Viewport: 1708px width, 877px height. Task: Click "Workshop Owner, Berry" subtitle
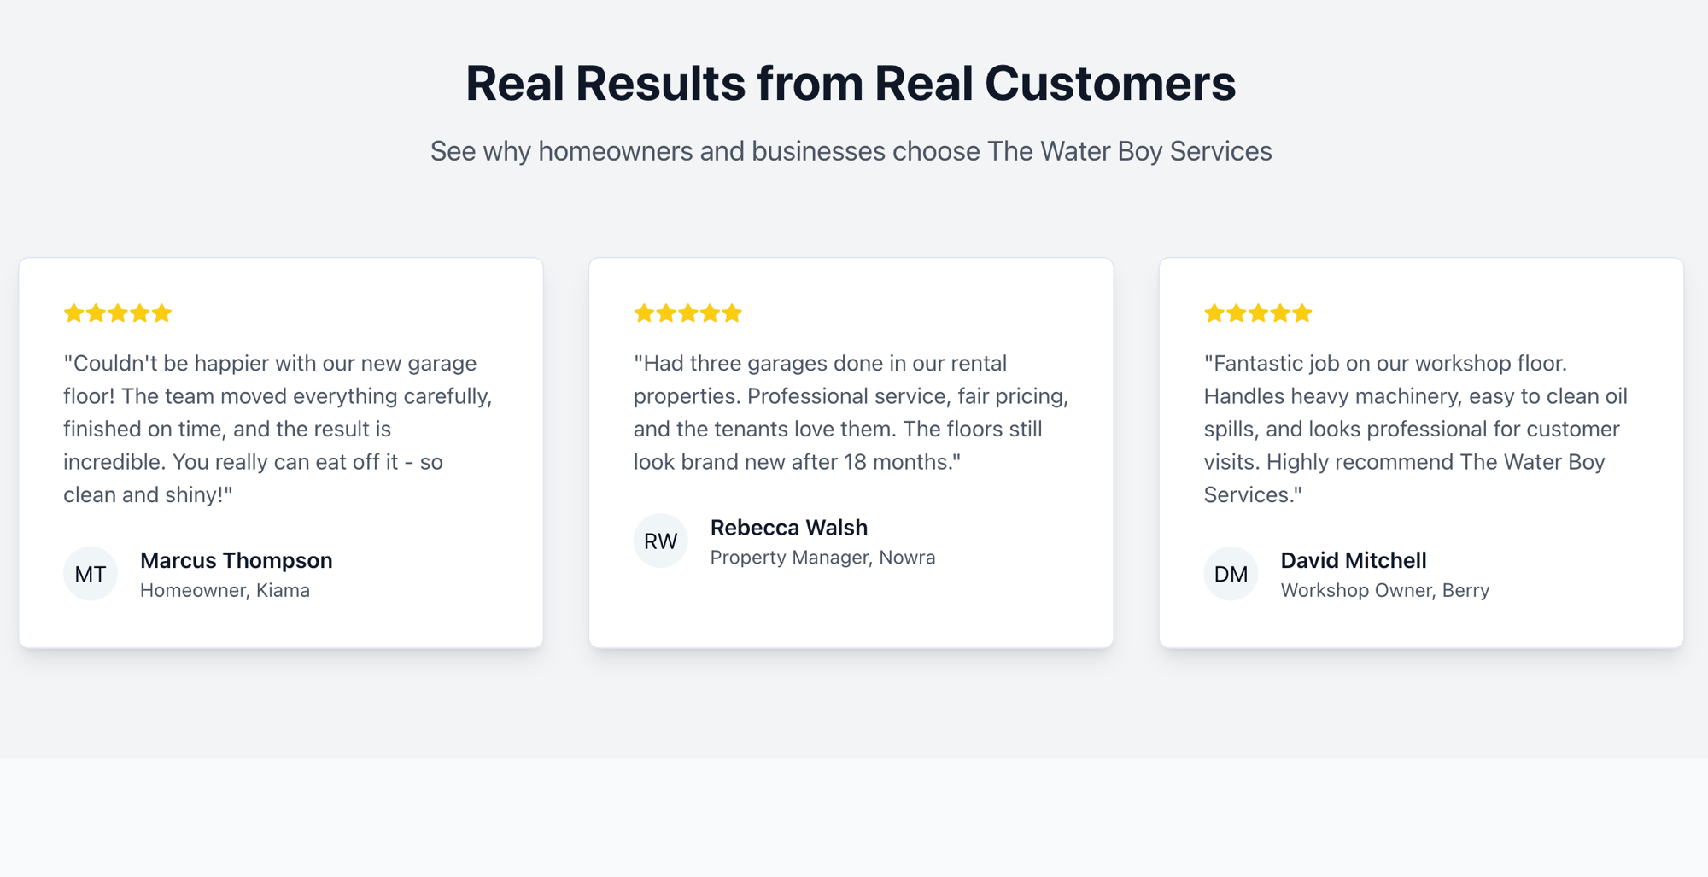[1385, 590]
